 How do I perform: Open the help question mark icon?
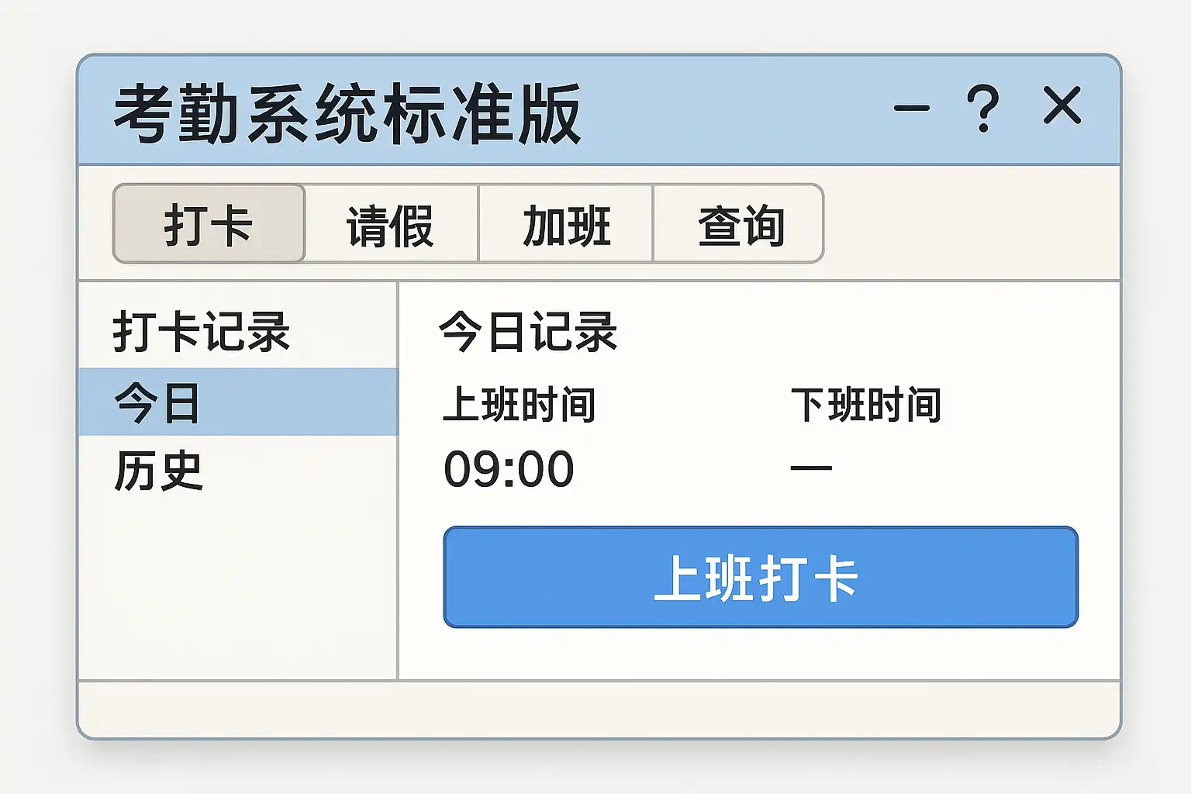click(982, 107)
